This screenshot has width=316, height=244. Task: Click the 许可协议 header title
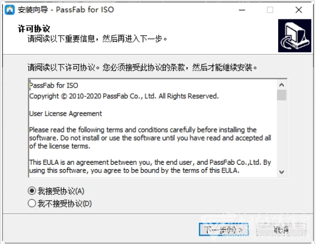point(34,29)
